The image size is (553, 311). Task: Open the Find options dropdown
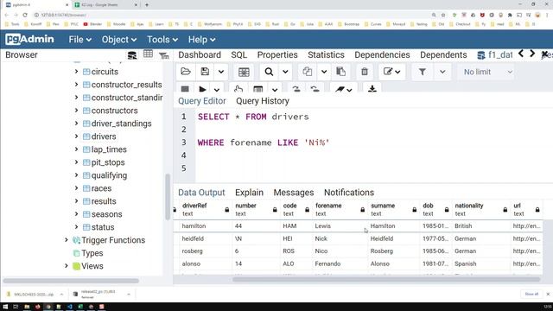coord(285,72)
